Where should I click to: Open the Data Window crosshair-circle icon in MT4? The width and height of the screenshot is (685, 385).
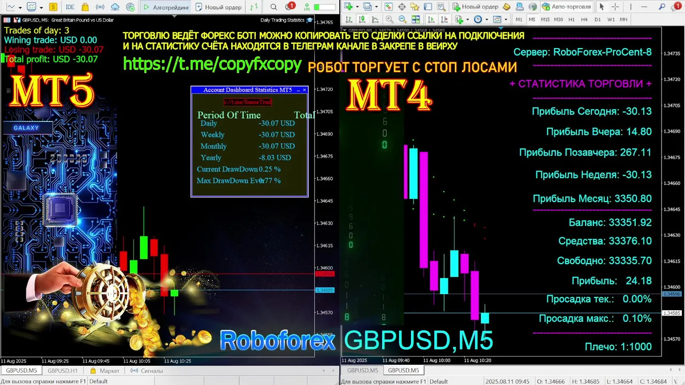pos(401,7)
